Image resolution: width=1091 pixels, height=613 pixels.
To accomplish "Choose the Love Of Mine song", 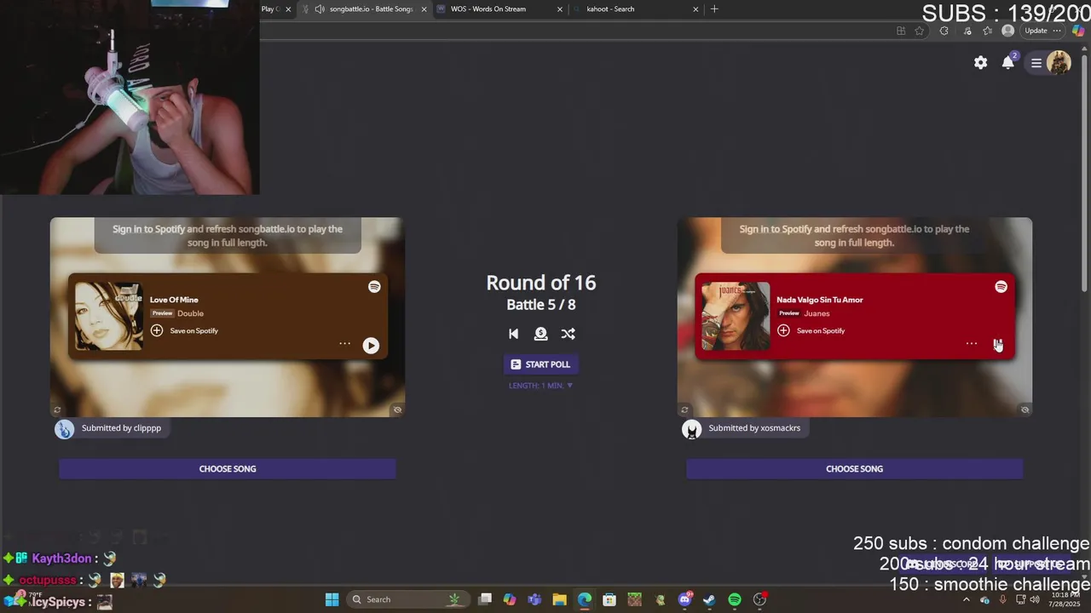I will [228, 469].
